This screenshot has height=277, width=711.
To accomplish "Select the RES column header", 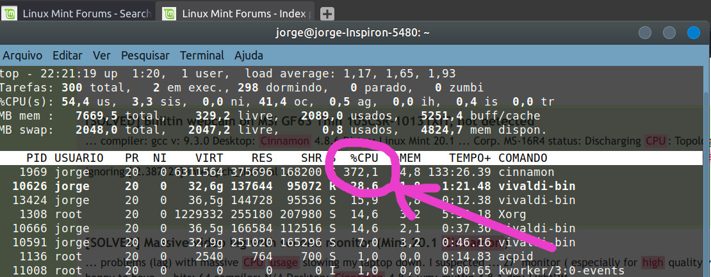I will tap(263, 158).
